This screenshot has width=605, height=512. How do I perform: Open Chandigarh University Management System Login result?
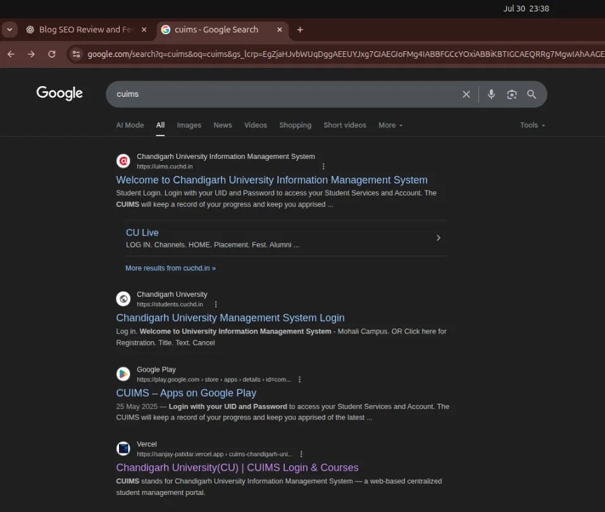tap(230, 318)
